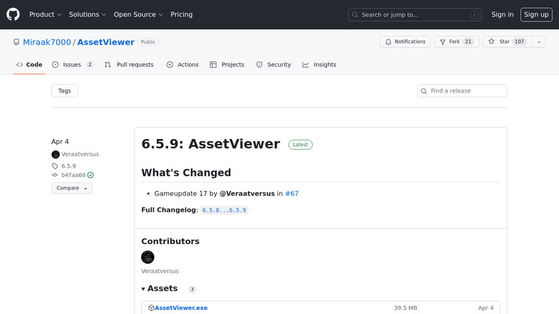Download AssetViewer.exe asset
The height and width of the screenshot is (314, 559).
[x=181, y=308]
